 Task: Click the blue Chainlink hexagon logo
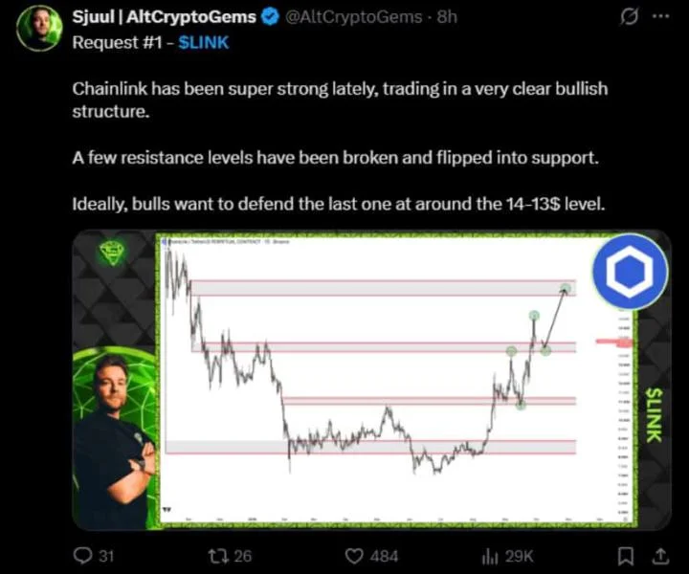click(x=630, y=272)
